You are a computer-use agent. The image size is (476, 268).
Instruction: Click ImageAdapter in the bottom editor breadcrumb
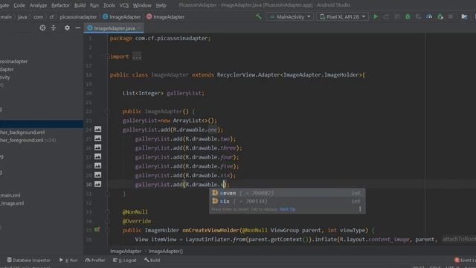[126, 251]
